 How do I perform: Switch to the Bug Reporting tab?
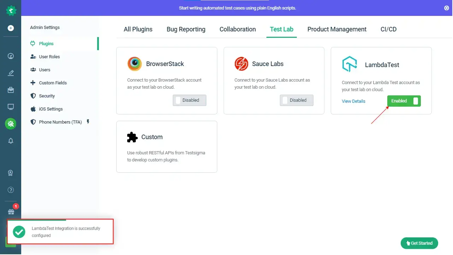pos(186,29)
